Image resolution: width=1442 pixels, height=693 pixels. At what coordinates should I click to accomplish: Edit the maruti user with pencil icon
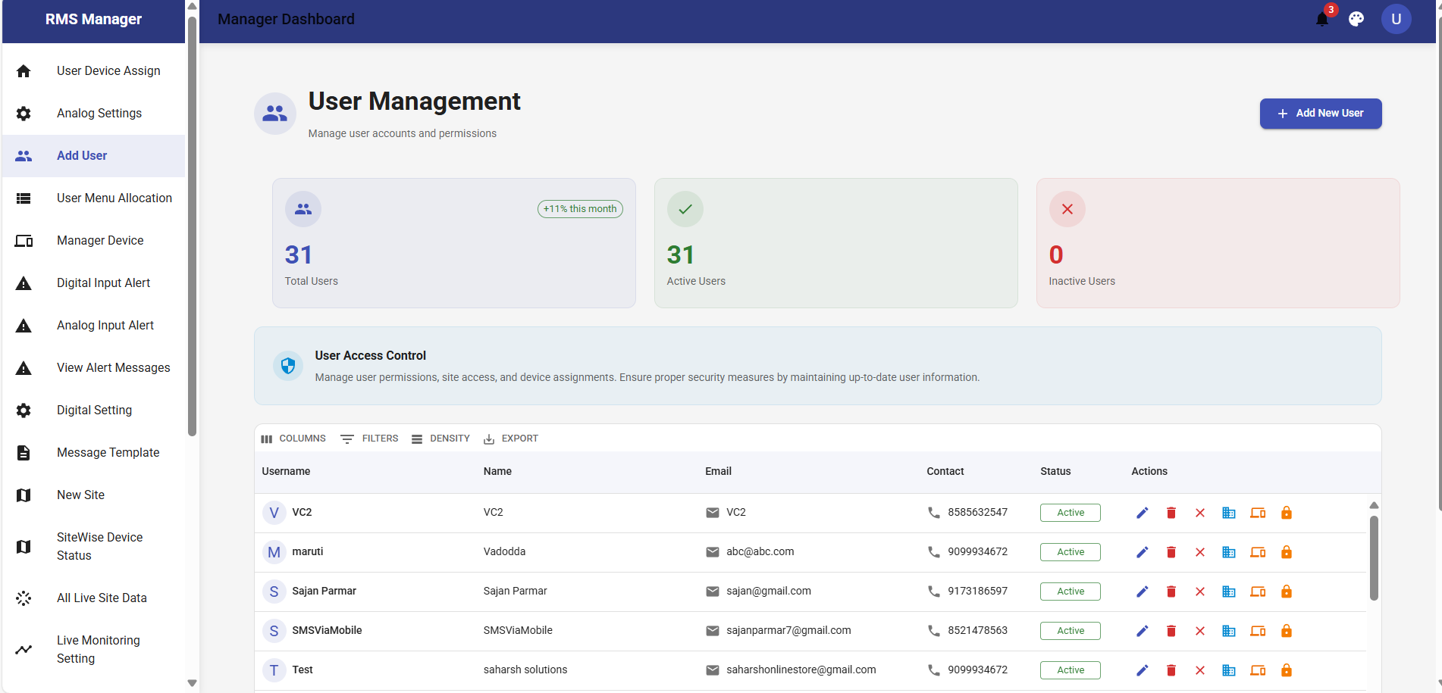point(1142,552)
